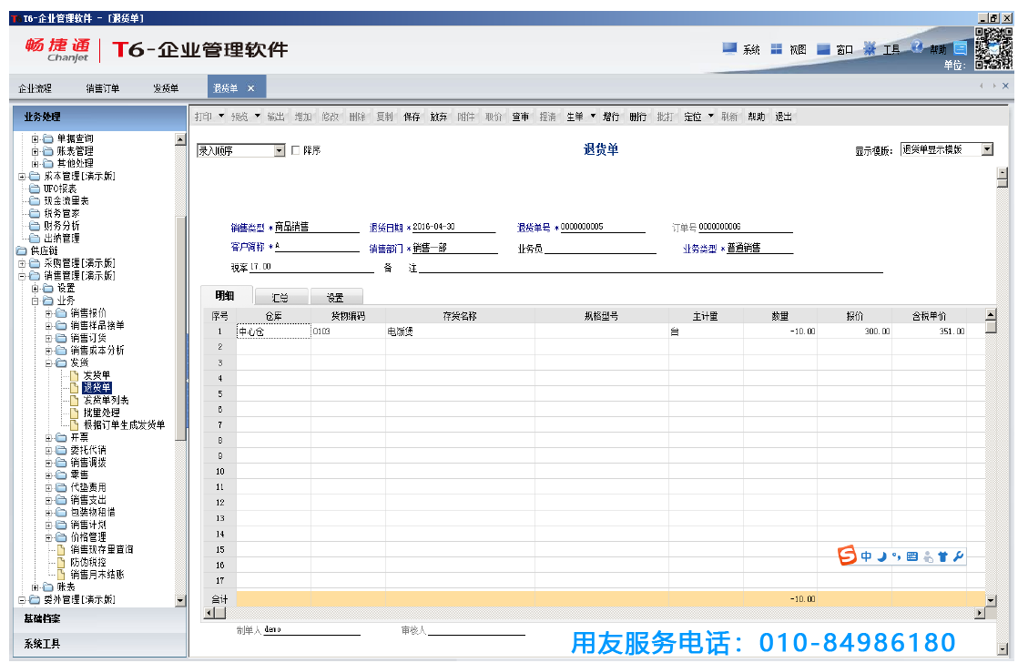Switch to 发货单 tab

click(166, 88)
